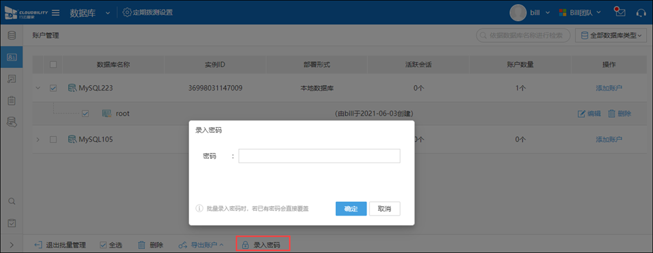
Task: Click the search icon in left sidebar
Action: [x=12, y=201]
